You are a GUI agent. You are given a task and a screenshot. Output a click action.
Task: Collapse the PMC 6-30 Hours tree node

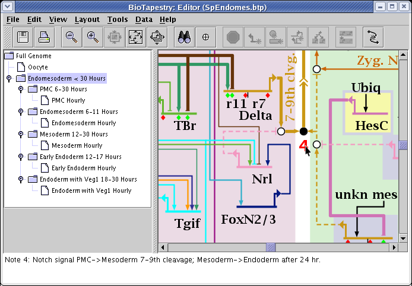20,90
